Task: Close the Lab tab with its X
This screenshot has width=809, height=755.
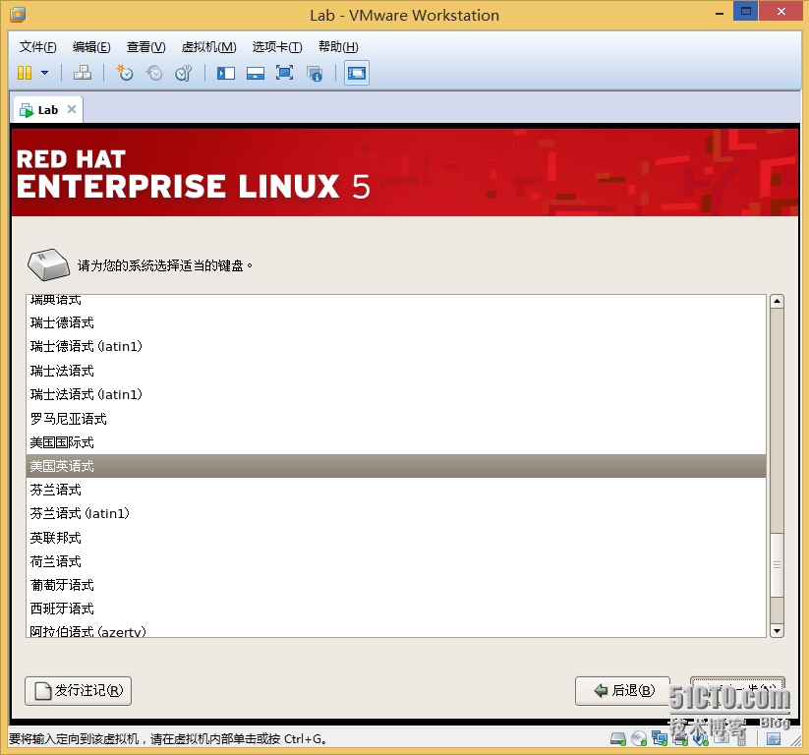Action: pos(72,109)
